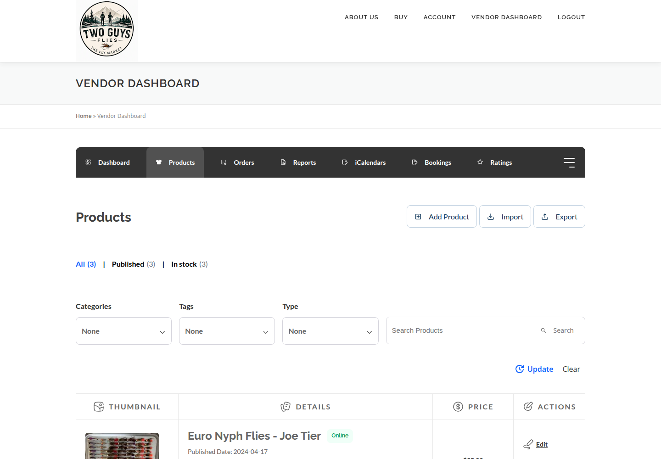Filter by Published (3) products
Image resolution: width=661 pixels, height=459 pixels.
(x=134, y=264)
